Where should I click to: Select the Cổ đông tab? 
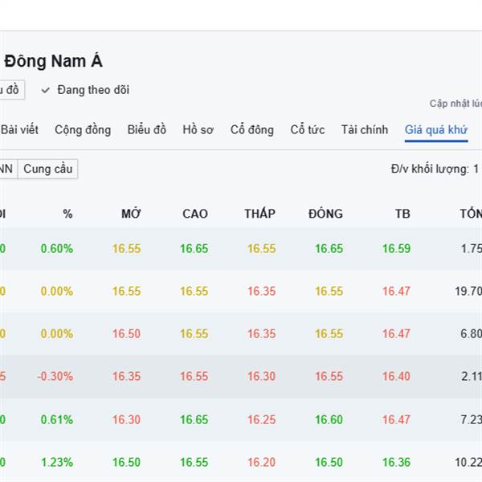click(x=251, y=129)
